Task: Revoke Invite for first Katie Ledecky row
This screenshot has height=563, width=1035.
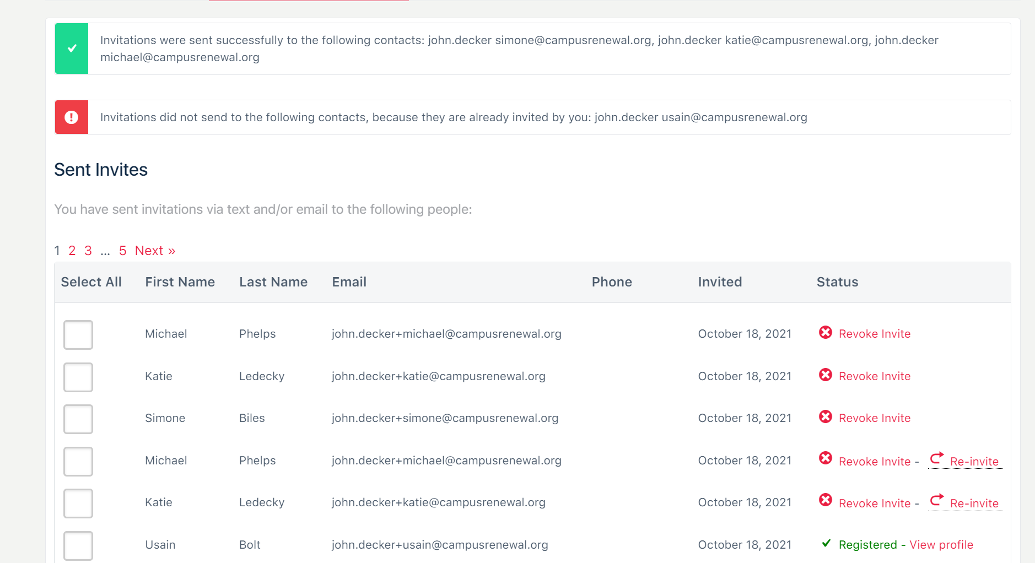Action: tap(875, 376)
